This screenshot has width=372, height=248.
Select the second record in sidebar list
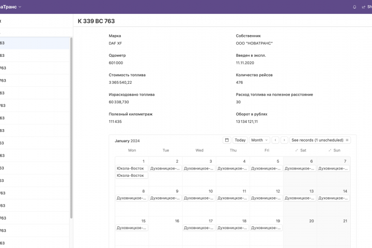(35, 55)
